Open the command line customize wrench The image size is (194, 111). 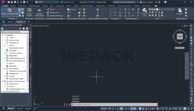click(x=69, y=105)
